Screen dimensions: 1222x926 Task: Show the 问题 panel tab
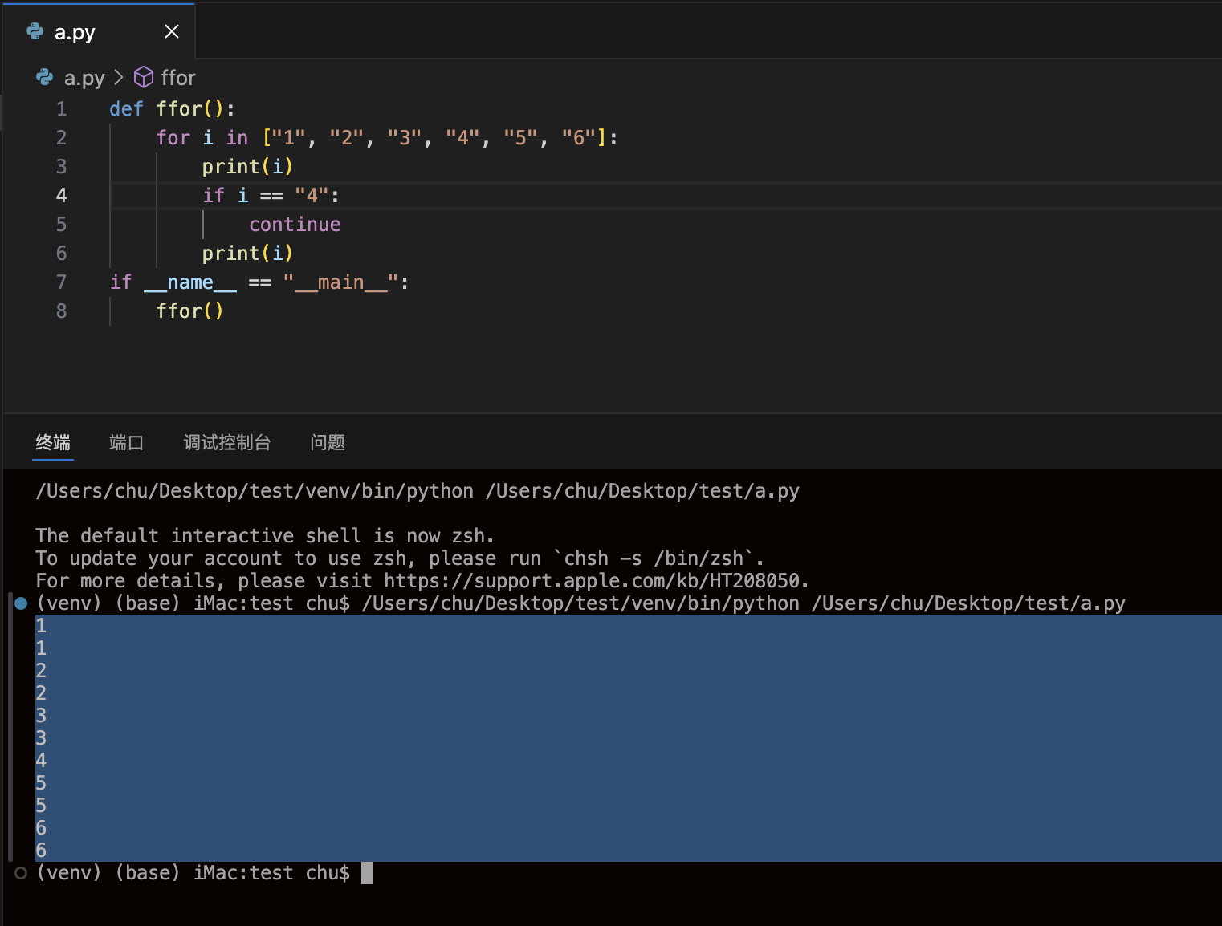point(328,442)
